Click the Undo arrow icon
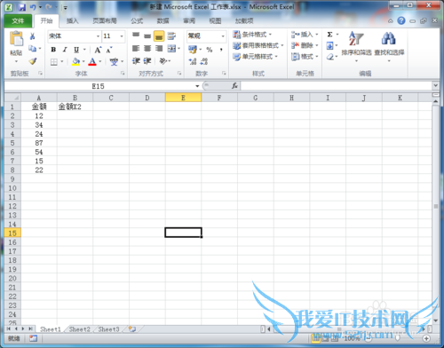This screenshot has height=348, width=444. [x=33, y=7]
